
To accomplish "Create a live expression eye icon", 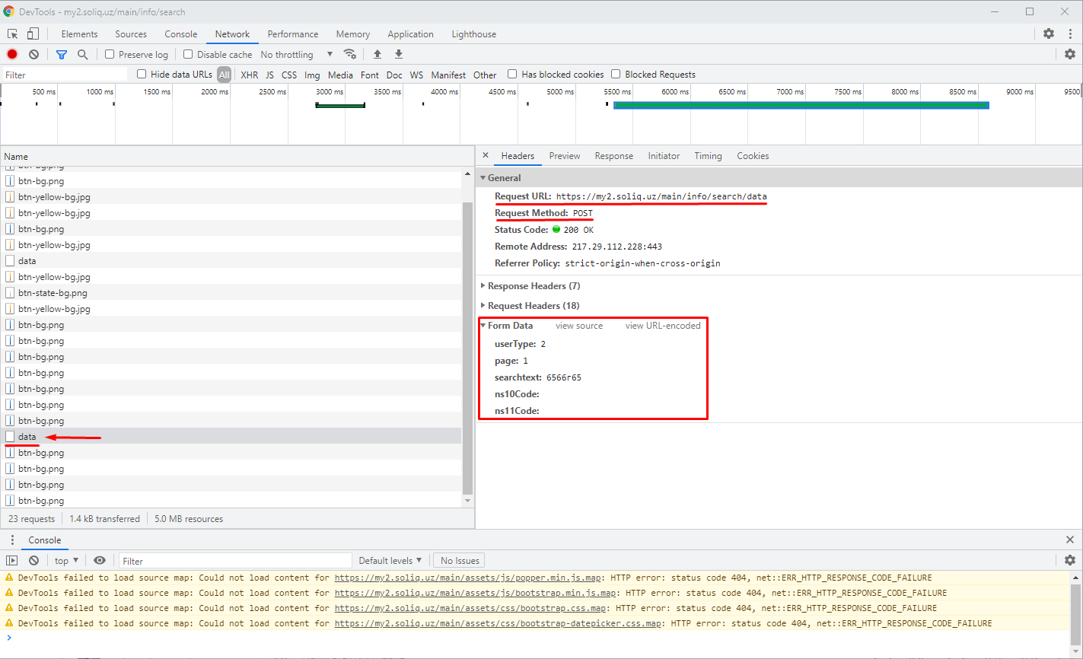I will pyautogui.click(x=100, y=560).
